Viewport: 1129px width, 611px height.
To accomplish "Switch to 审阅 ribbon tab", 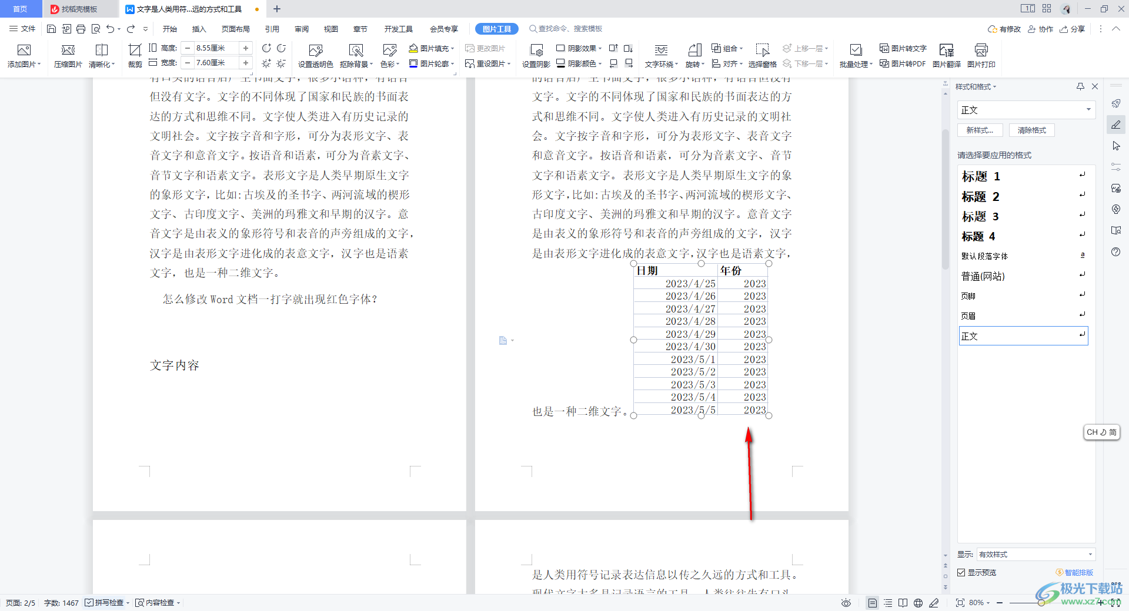I will coord(302,29).
